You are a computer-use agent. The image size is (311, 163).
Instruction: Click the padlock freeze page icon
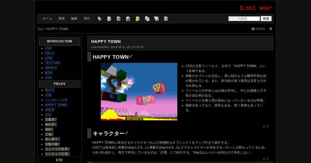[x=138, y=19]
